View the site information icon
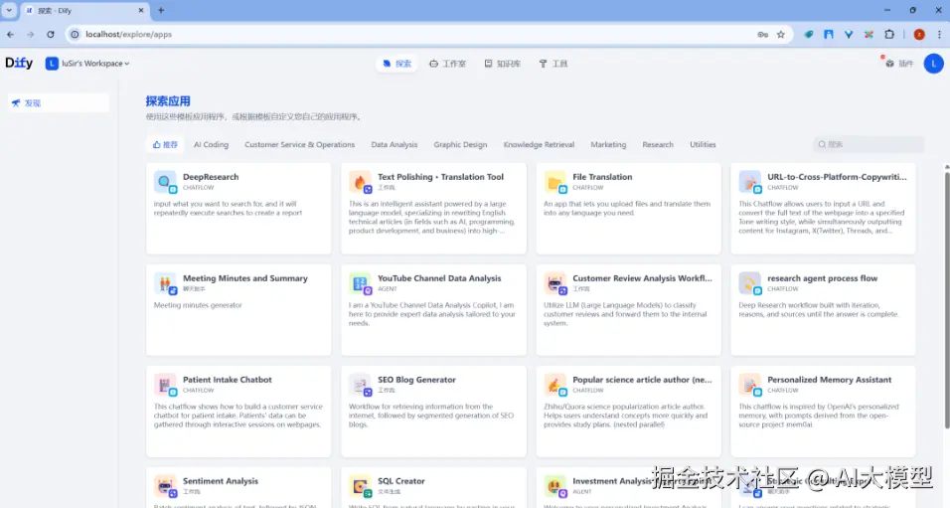The image size is (950, 508). tap(75, 35)
